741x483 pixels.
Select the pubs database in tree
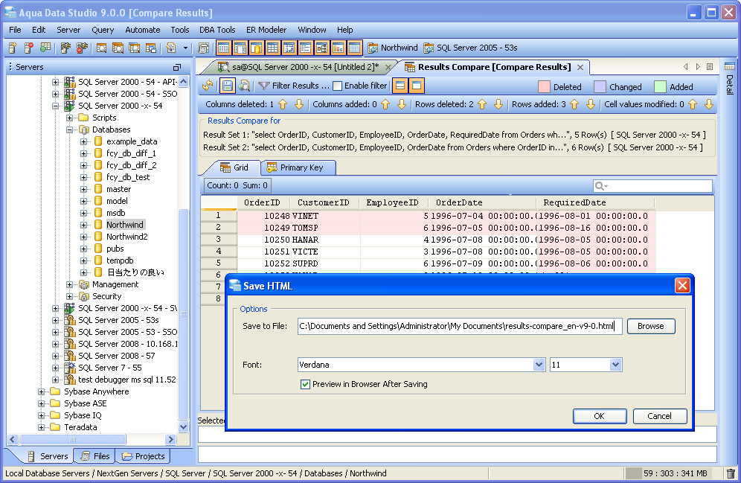point(115,249)
